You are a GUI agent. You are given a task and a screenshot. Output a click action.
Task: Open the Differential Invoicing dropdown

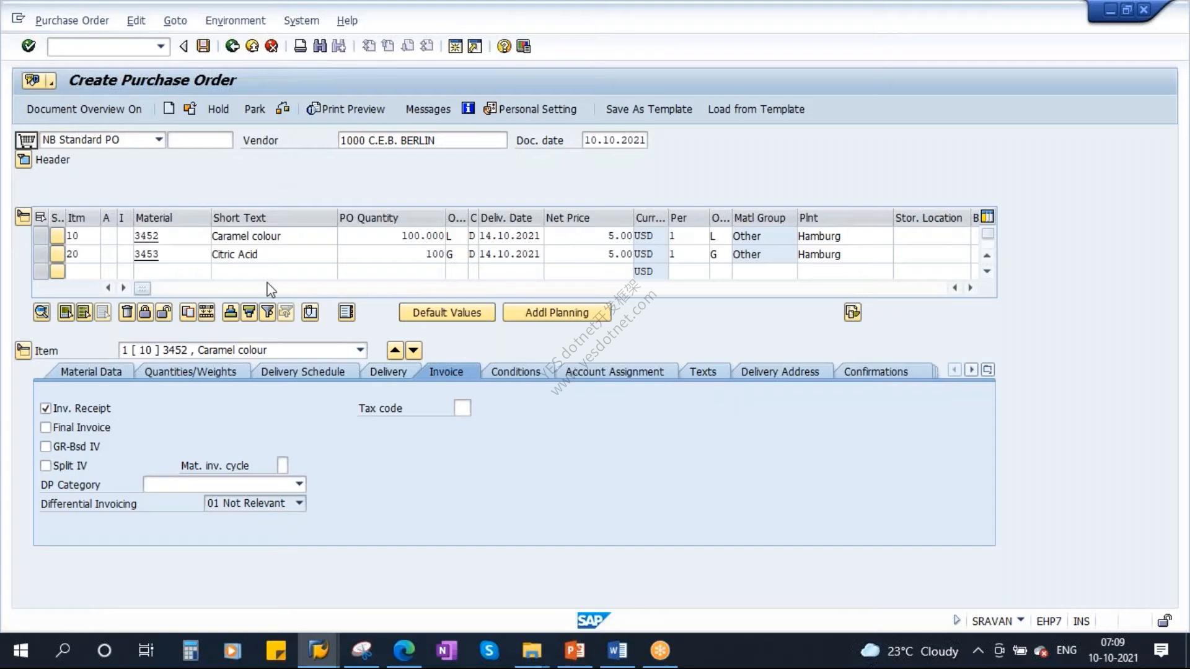[x=299, y=503]
